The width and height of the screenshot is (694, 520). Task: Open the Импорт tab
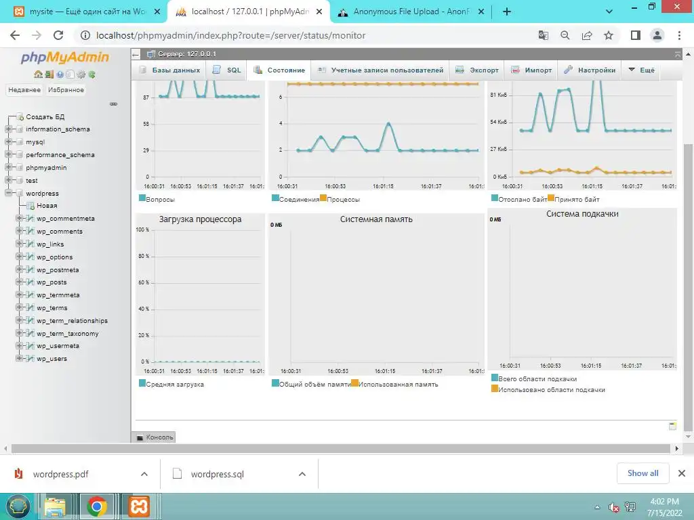531,70
